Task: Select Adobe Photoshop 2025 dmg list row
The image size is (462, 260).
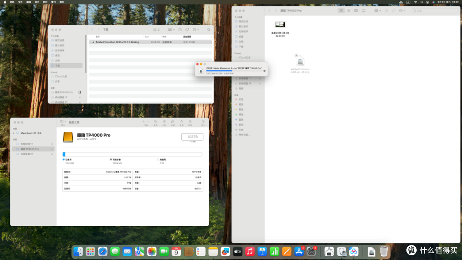Action: coord(150,42)
